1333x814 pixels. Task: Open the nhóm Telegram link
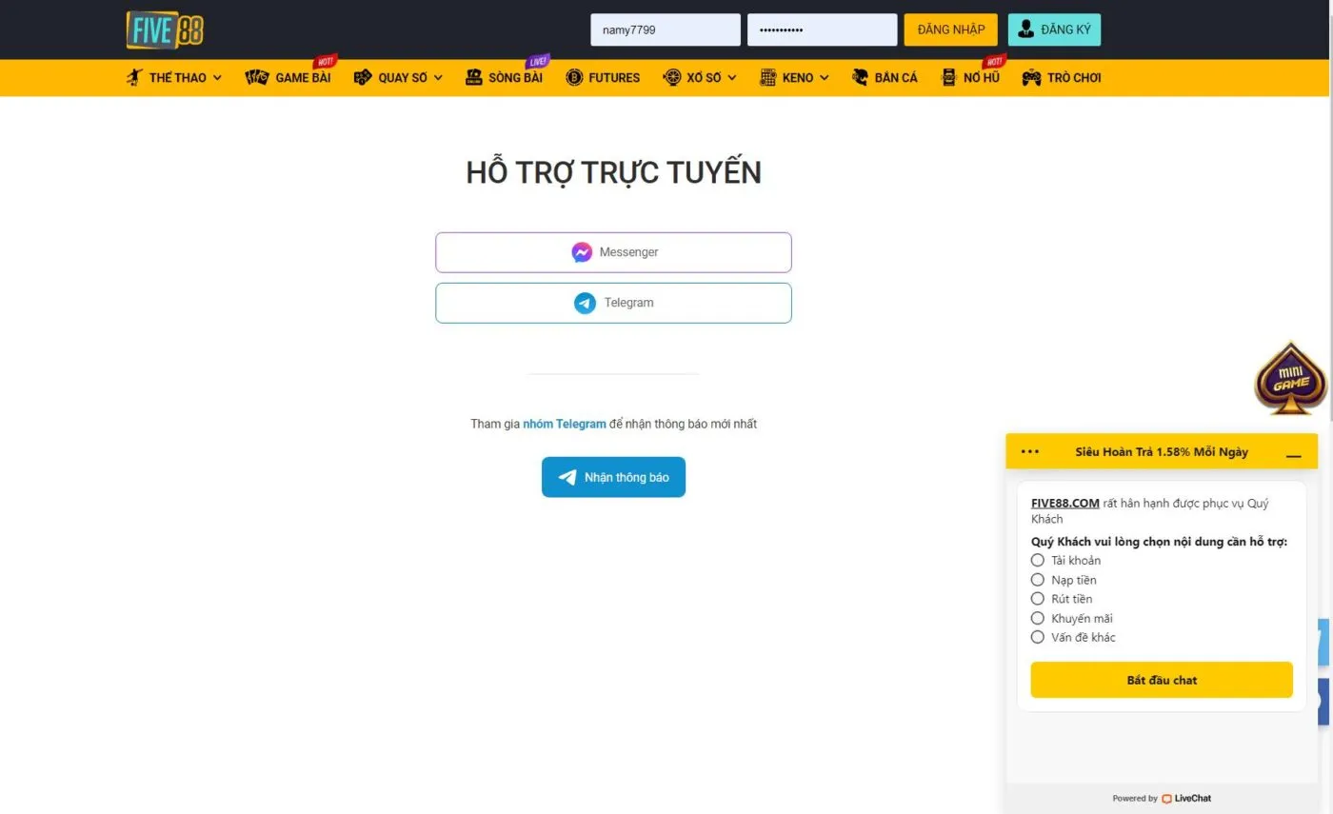pos(563,423)
